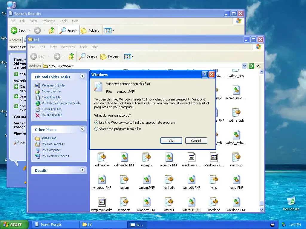Screen dimensions: 306x229
Task: Select the wdmaudio file icon
Action: [102, 157]
